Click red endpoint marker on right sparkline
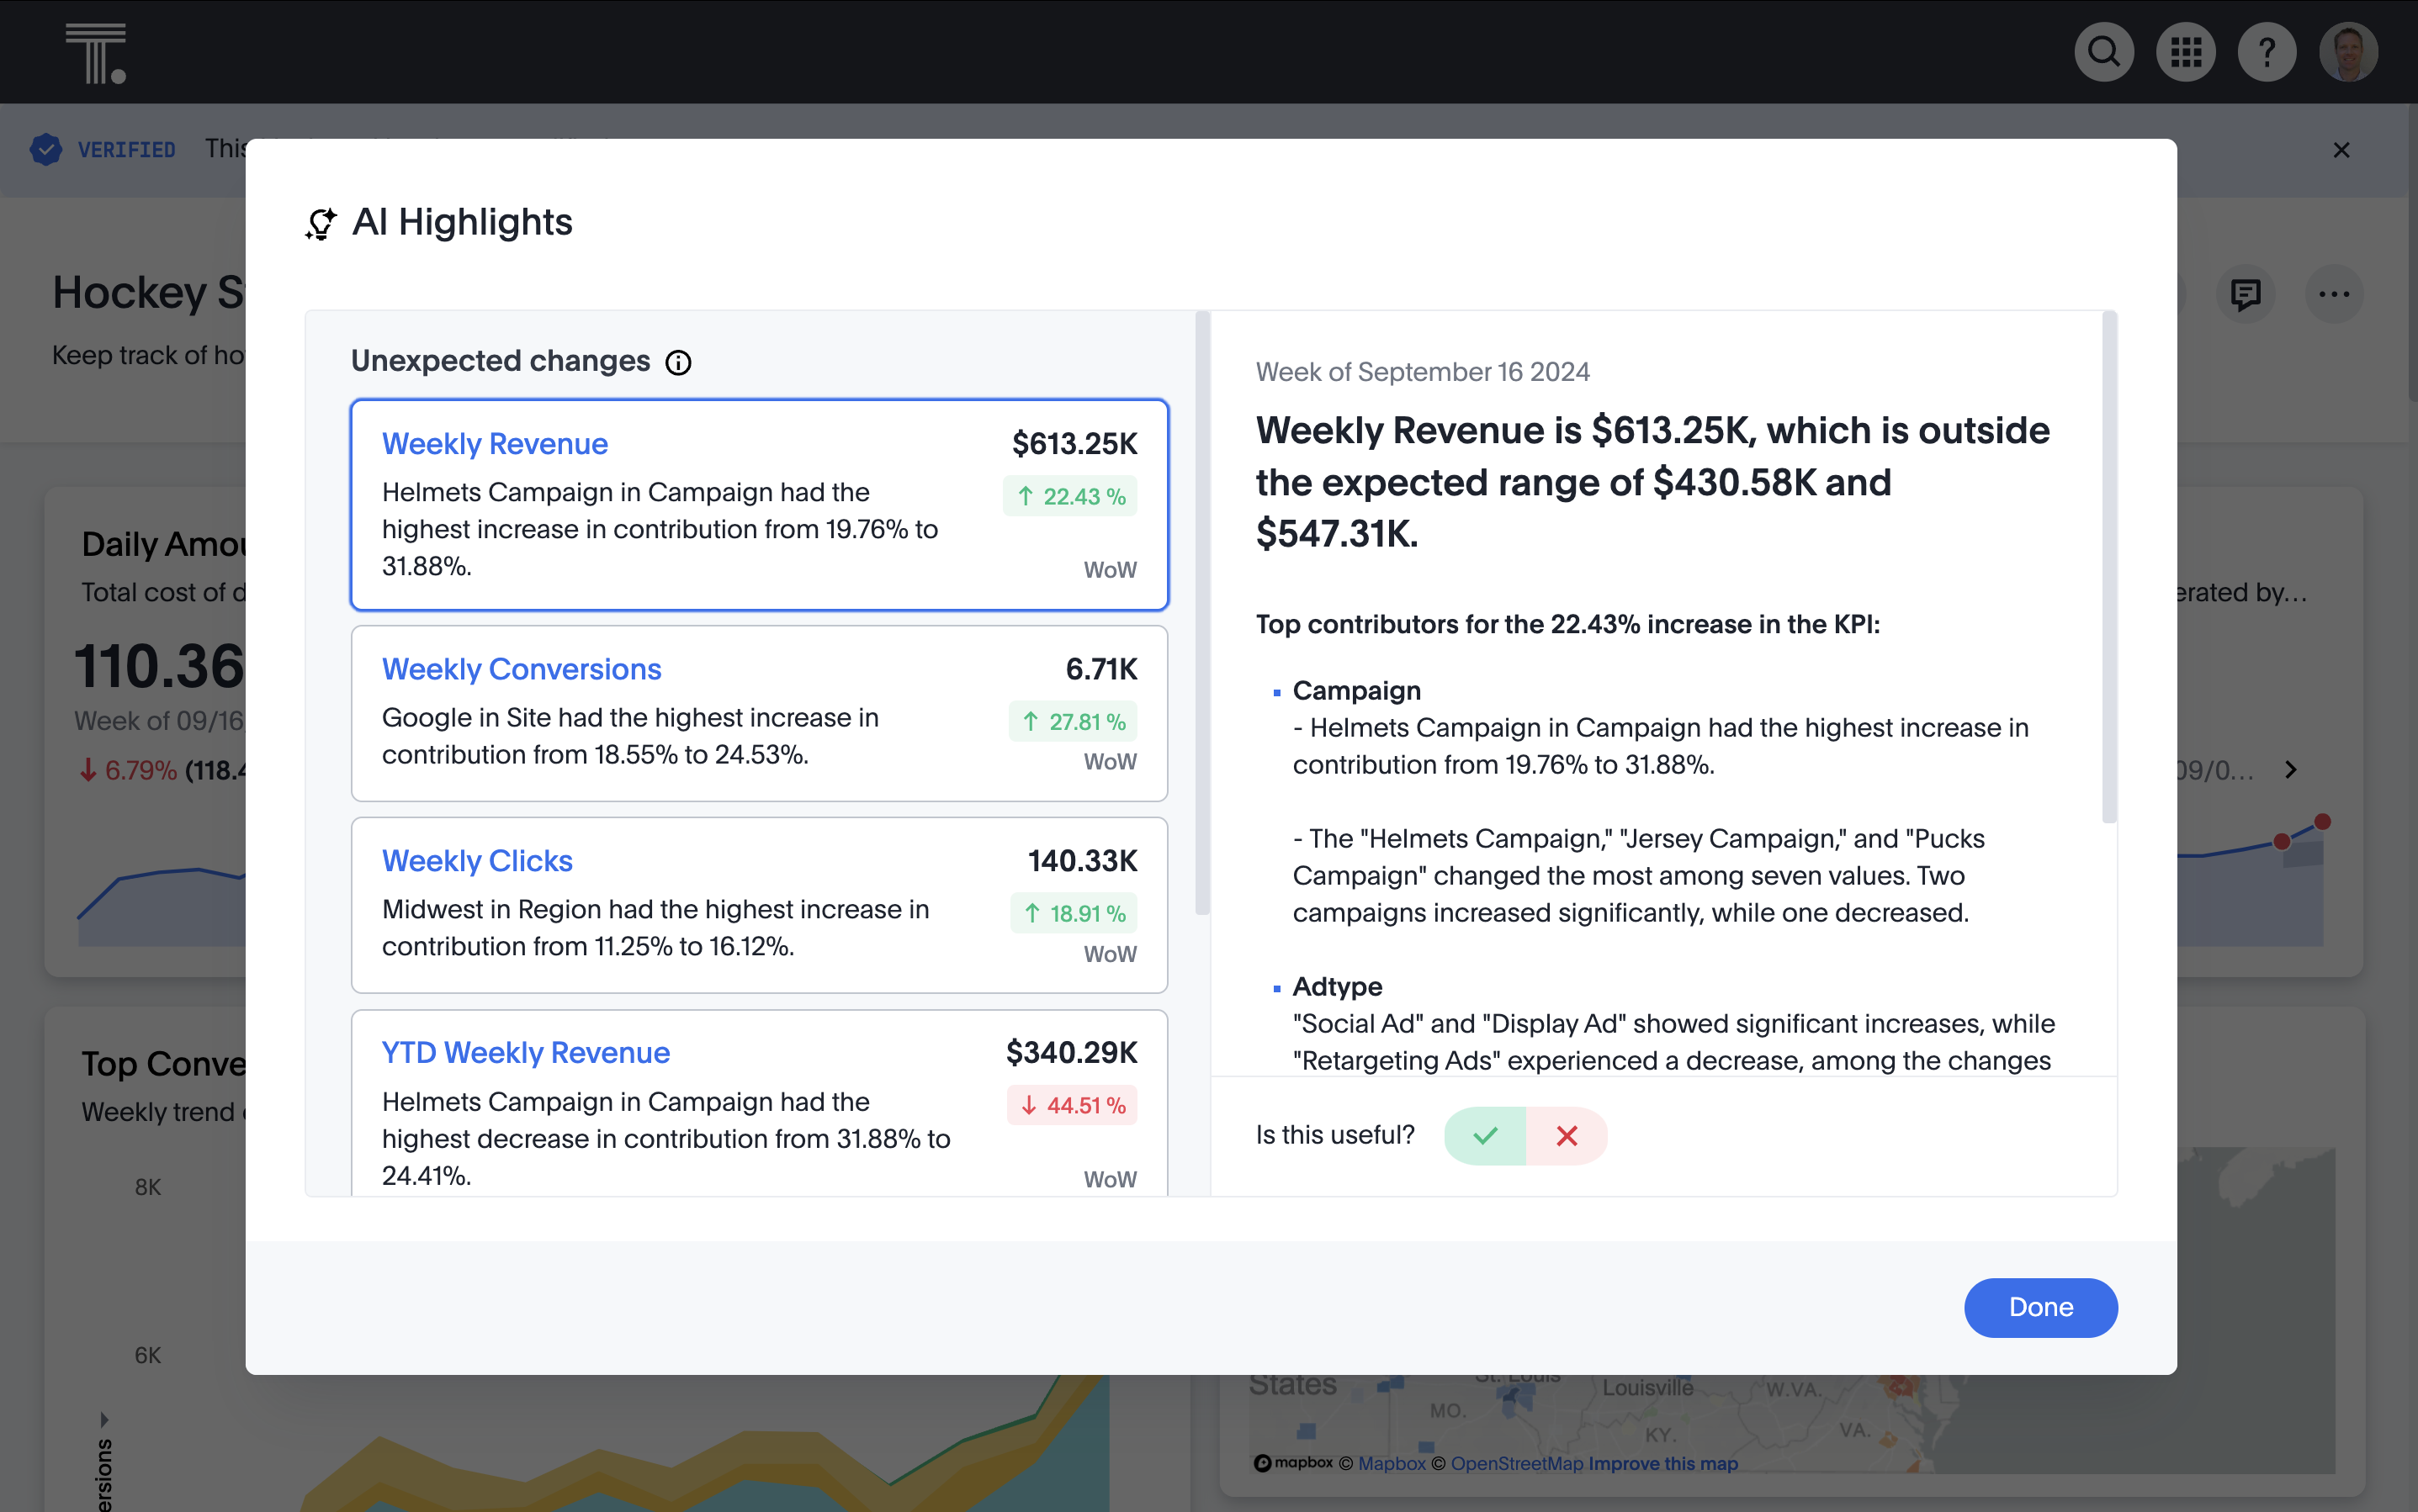This screenshot has width=2418, height=1512. (2322, 821)
